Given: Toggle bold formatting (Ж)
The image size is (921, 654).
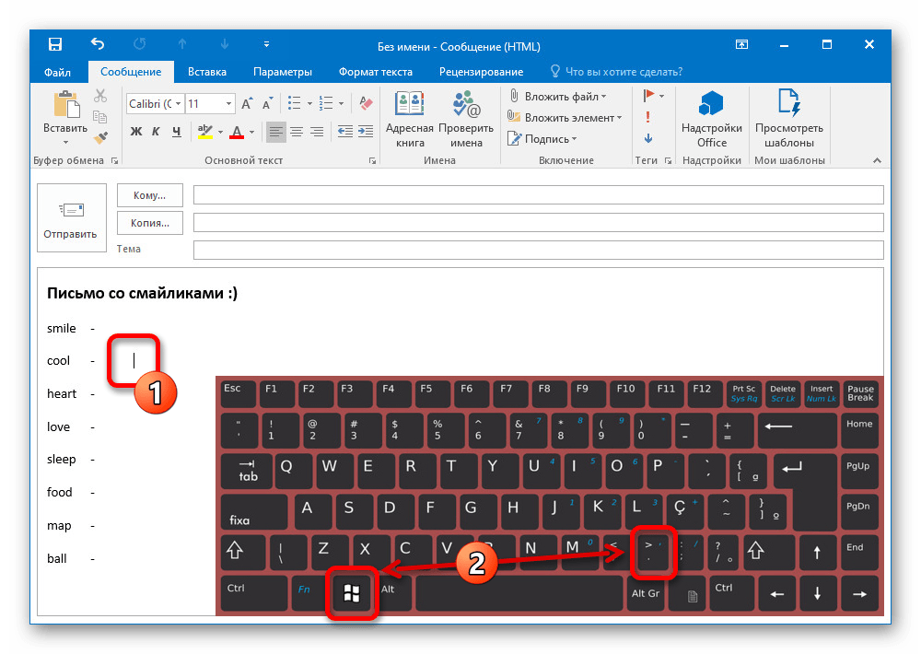Looking at the screenshot, I should pyautogui.click(x=136, y=132).
